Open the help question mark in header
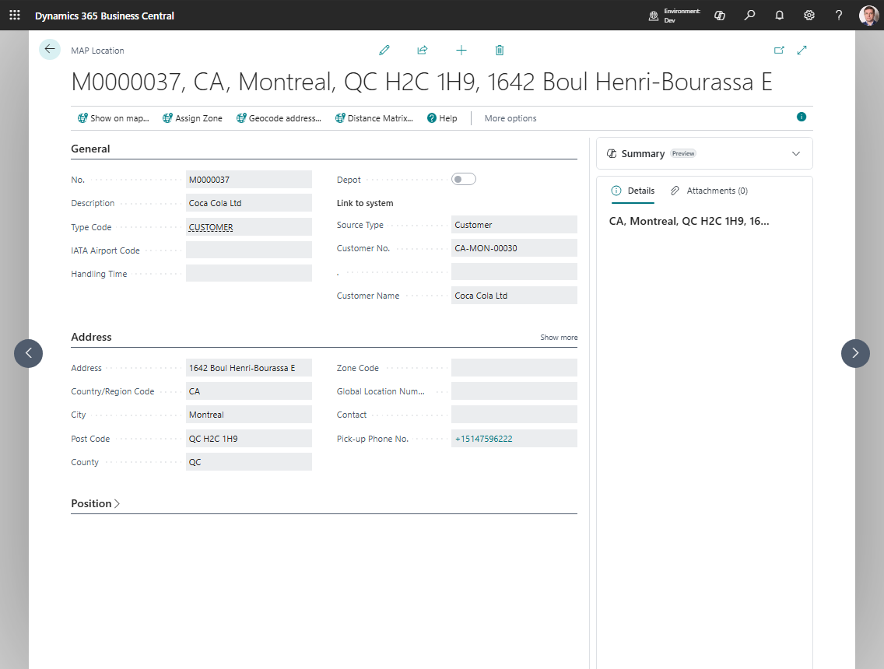Screen dimensions: 884x669 tap(839, 16)
